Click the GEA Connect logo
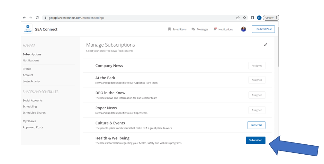This screenshot has height=164, width=324. click(28, 29)
